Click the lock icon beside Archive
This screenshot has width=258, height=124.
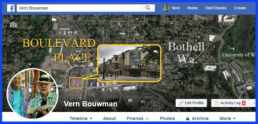(187, 118)
